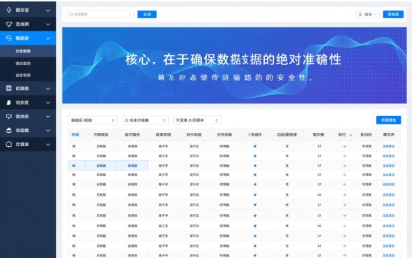This screenshot has height=258, width=412.
Task: Click the grid calendar icon in the sidebar
Action: point(9,88)
